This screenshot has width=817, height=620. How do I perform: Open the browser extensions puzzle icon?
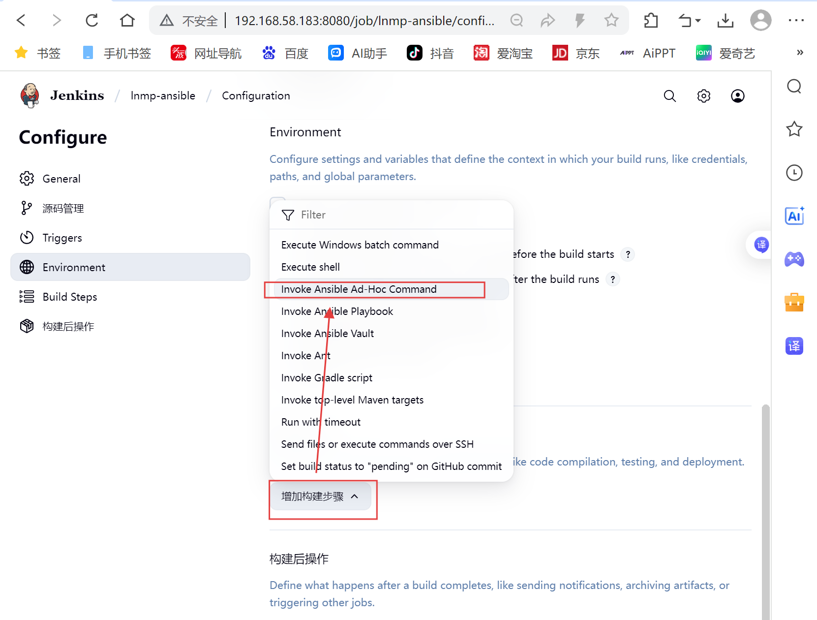(x=651, y=20)
